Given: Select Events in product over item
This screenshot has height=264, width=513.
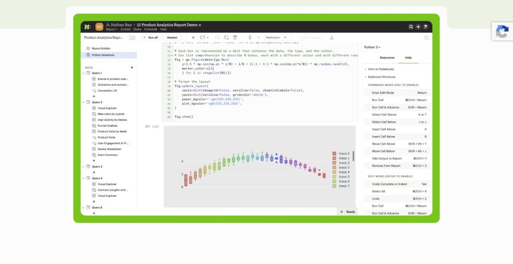Looking at the screenshot, I should point(113,79).
